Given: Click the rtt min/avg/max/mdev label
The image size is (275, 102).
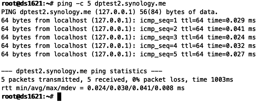Looking at the screenshot, I should (39, 88).
